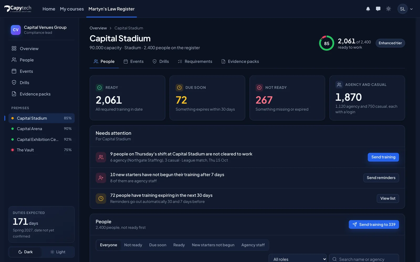Click the Send training button
Viewport: 420px width, 262px height.
(x=383, y=157)
